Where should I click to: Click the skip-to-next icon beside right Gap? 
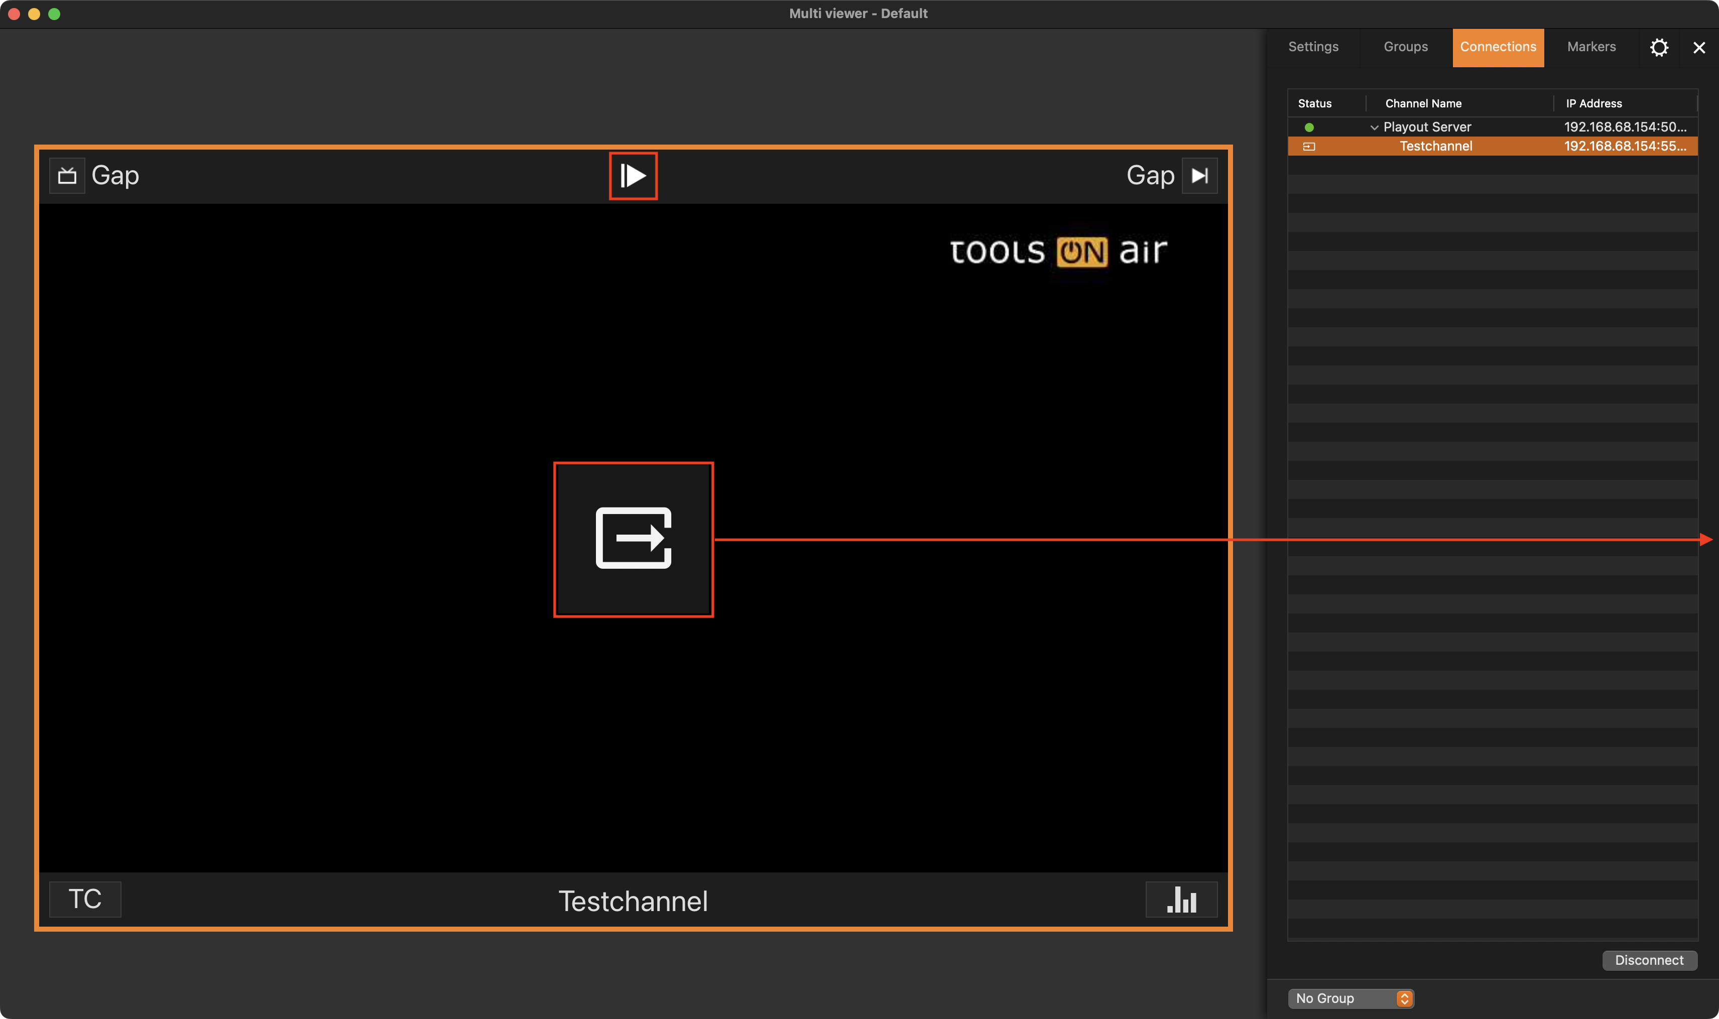click(1199, 176)
